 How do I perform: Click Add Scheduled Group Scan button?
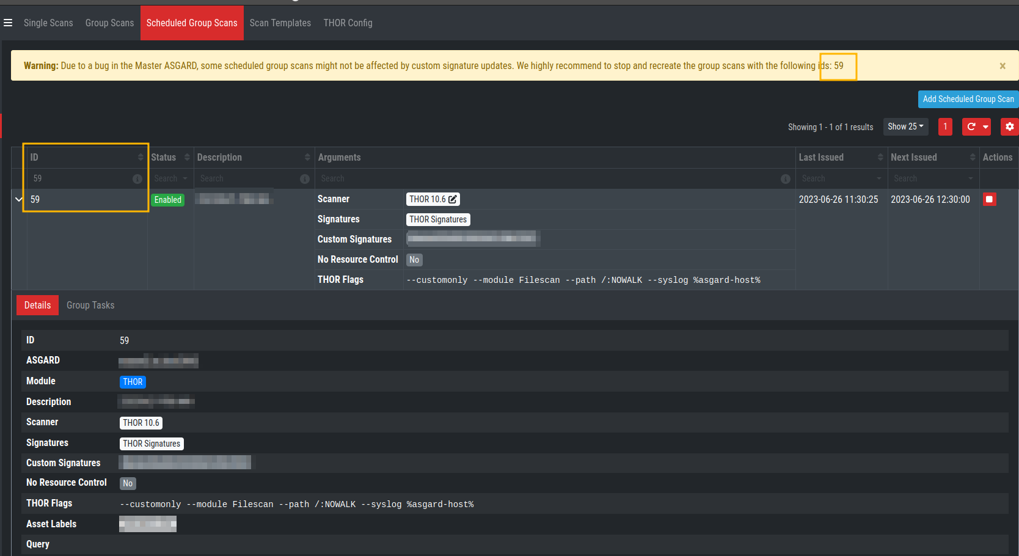(968, 99)
